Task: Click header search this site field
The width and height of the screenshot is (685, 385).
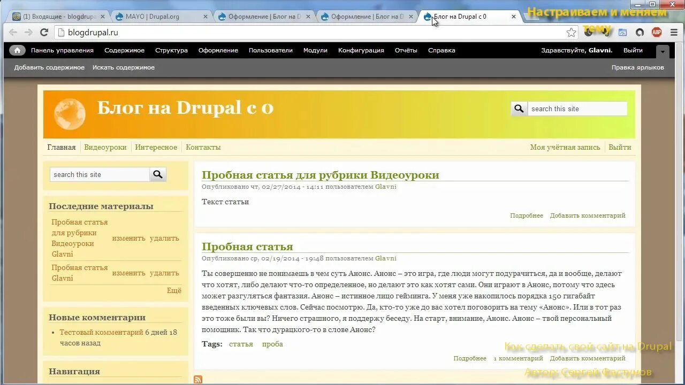Action: tap(577, 109)
